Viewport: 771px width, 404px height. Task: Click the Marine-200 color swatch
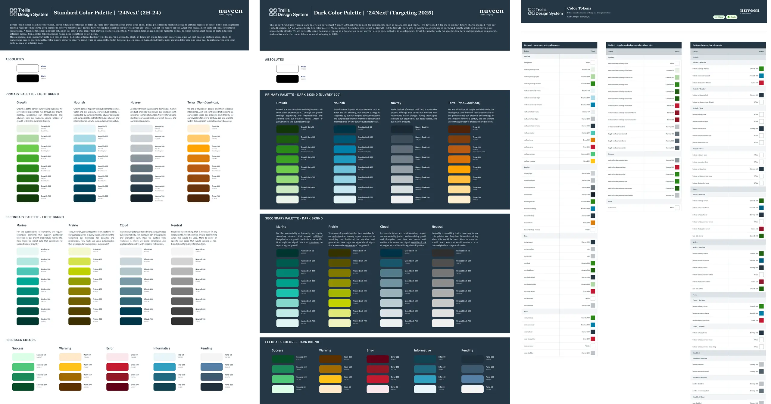(28, 271)
